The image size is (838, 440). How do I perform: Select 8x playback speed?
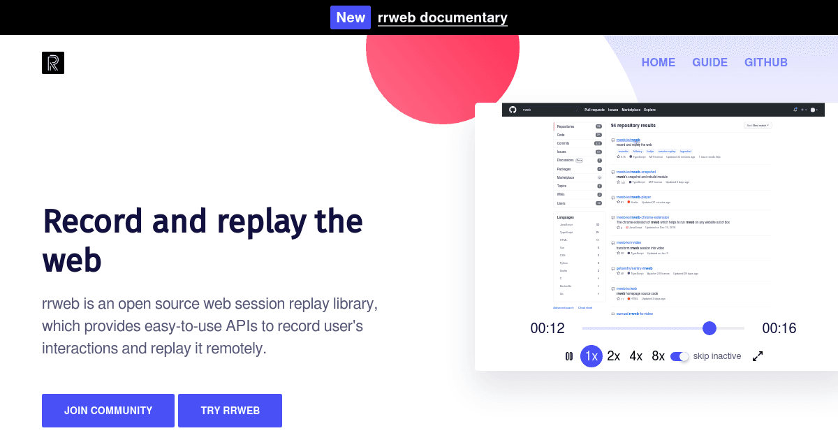pos(657,356)
